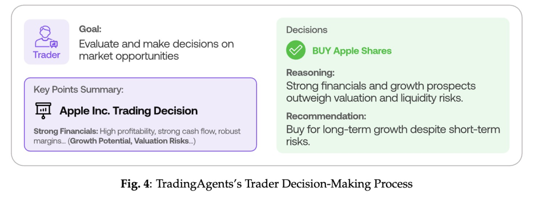Click the Recommendation heading

coord(326,116)
